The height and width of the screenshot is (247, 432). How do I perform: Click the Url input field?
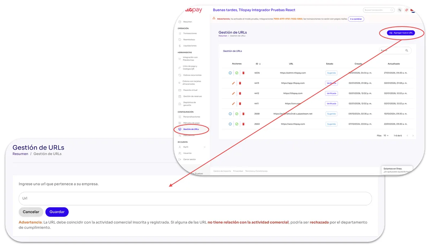pyautogui.click(x=195, y=198)
